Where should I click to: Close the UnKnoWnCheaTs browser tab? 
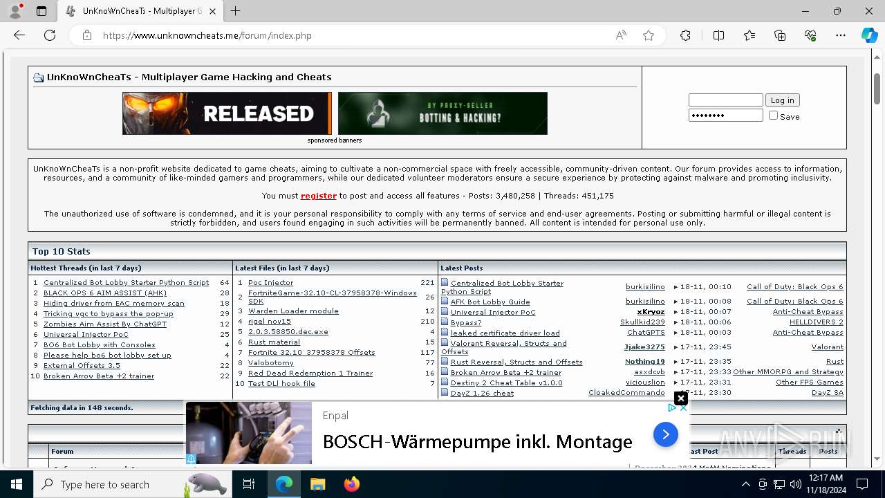(212, 11)
